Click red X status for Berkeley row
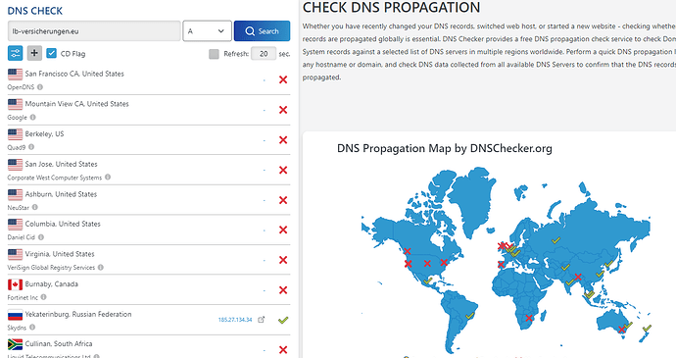The height and width of the screenshot is (358, 676). [x=283, y=140]
